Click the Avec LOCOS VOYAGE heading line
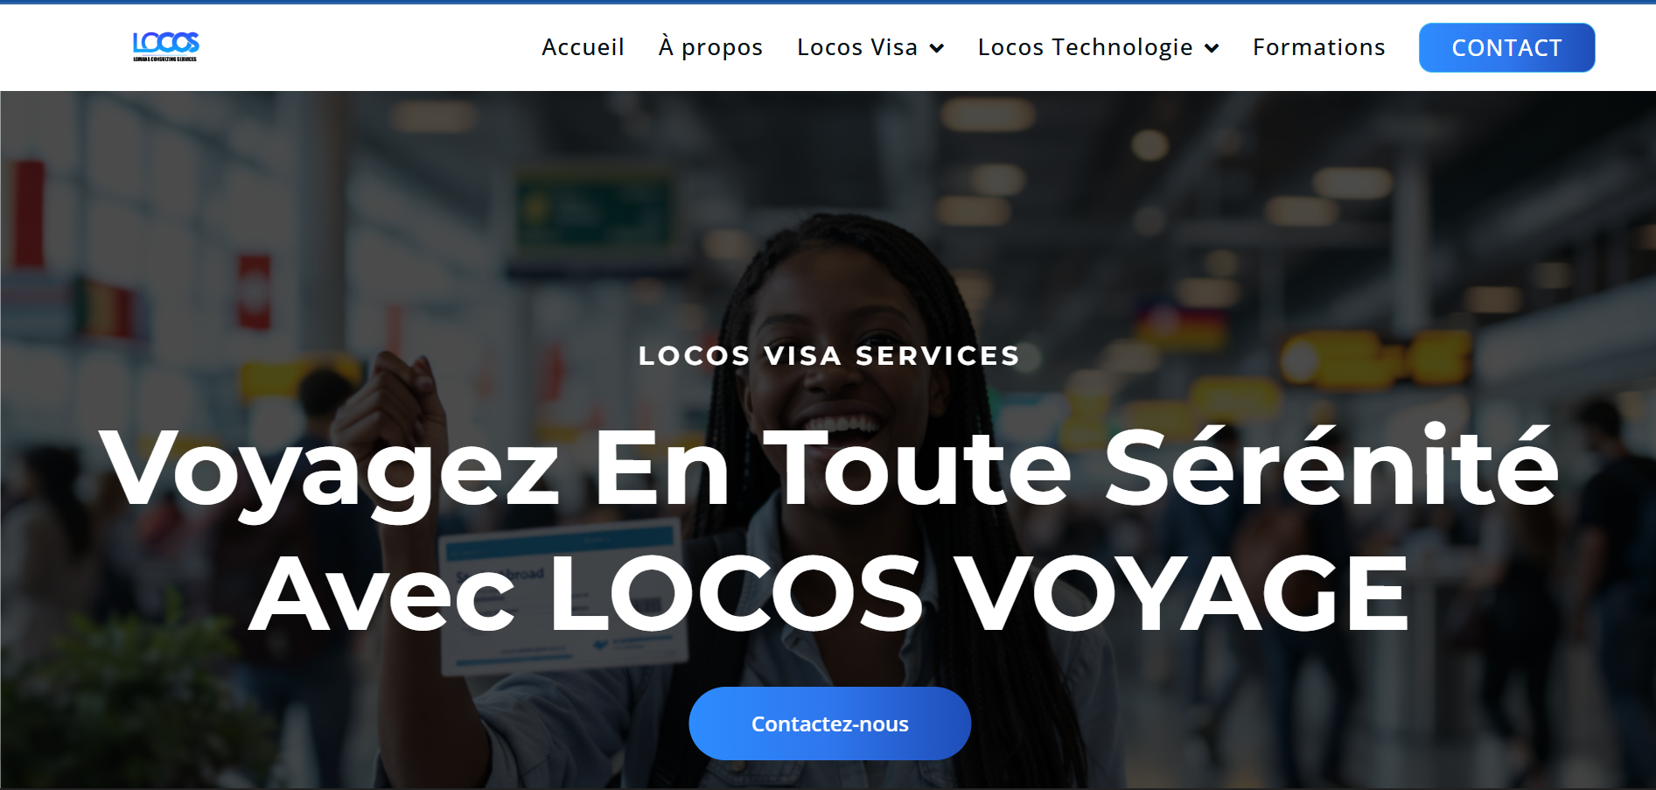The image size is (1656, 790). click(828, 595)
